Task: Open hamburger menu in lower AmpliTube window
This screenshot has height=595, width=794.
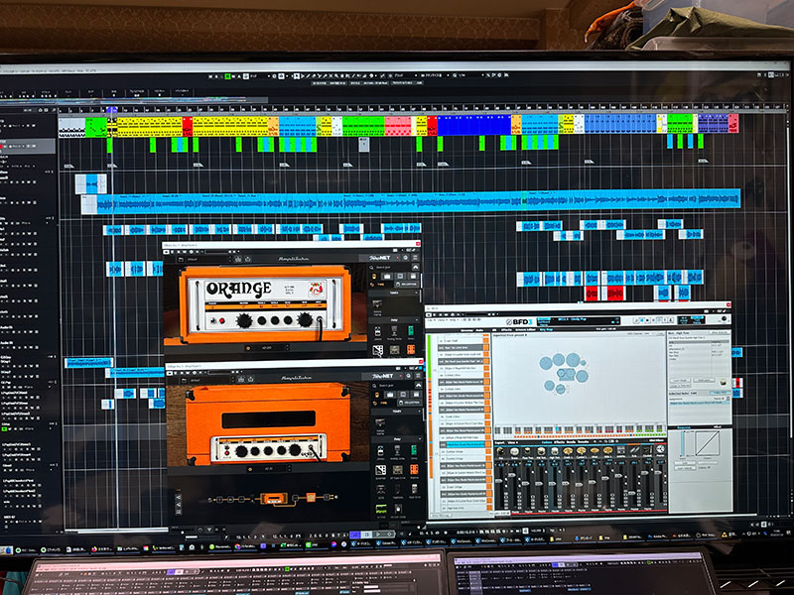Action: coord(418,376)
